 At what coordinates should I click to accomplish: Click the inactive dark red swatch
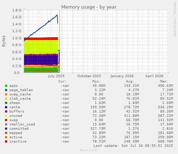pos(6,141)
